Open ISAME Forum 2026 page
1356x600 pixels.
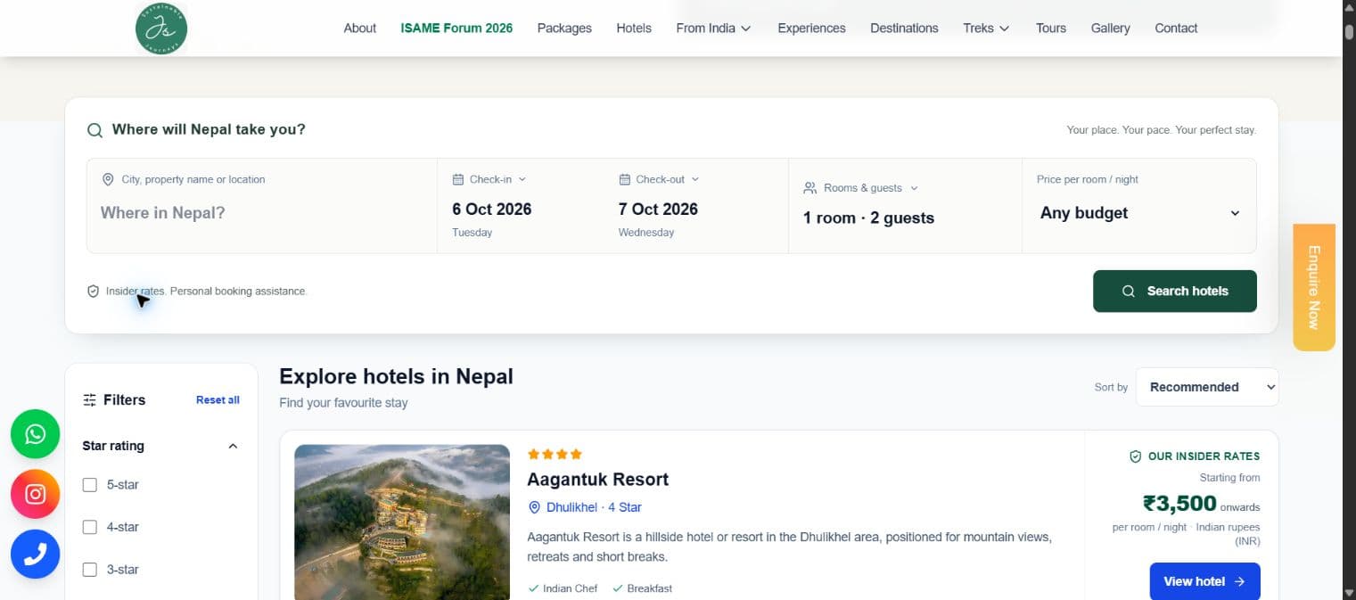456,29
